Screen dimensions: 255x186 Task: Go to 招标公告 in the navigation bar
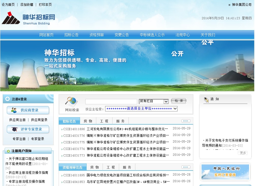(71, 35)
